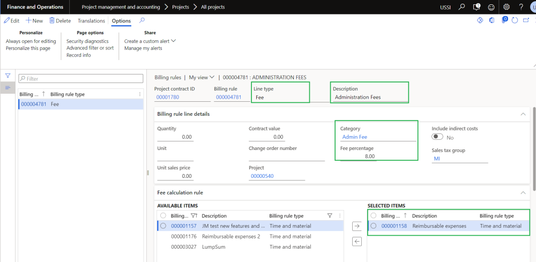Toggle Include indirect costs switch
This screenshot has height=262, width=536.
pyautogui.click(x=437, y=137)
